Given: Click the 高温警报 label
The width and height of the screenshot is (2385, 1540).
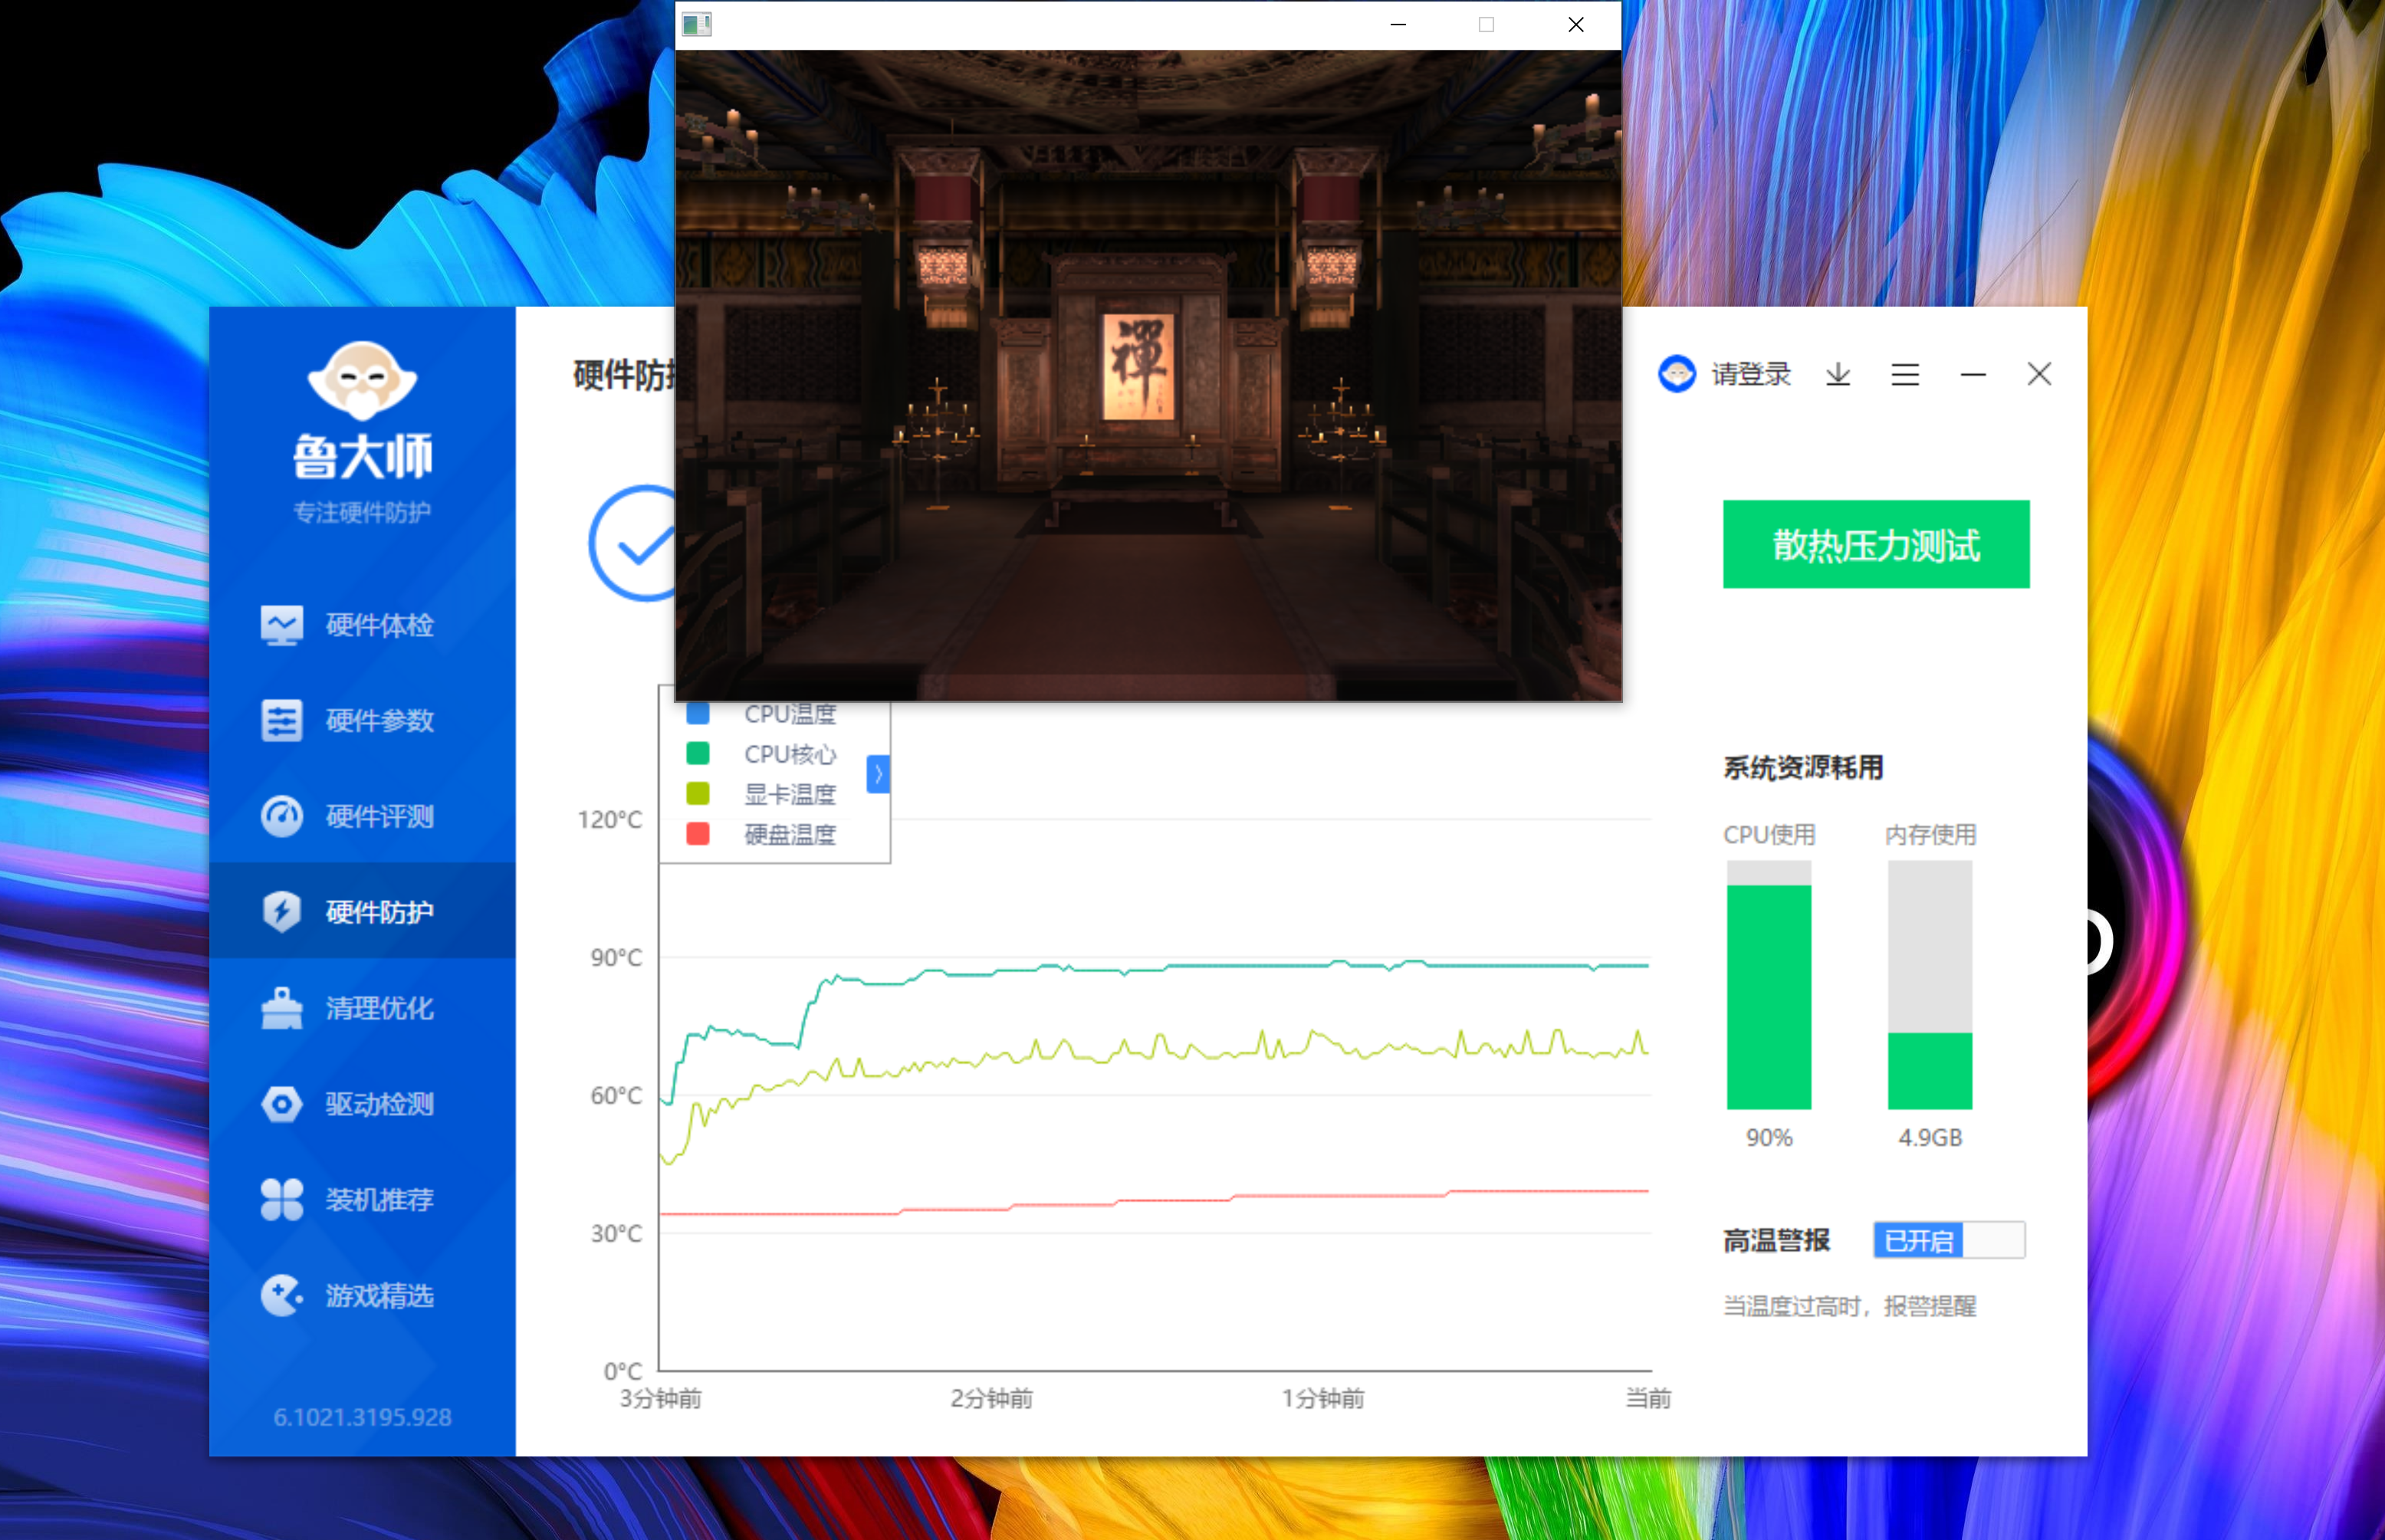Looking at the screenshot, I should coord(1776,1240).
